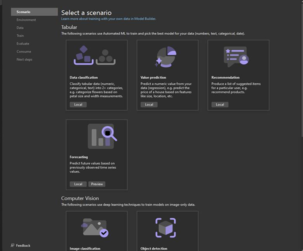Click the Feedback icon at bottom left
This screenshot has height=251, width=303.
point(13,245)
